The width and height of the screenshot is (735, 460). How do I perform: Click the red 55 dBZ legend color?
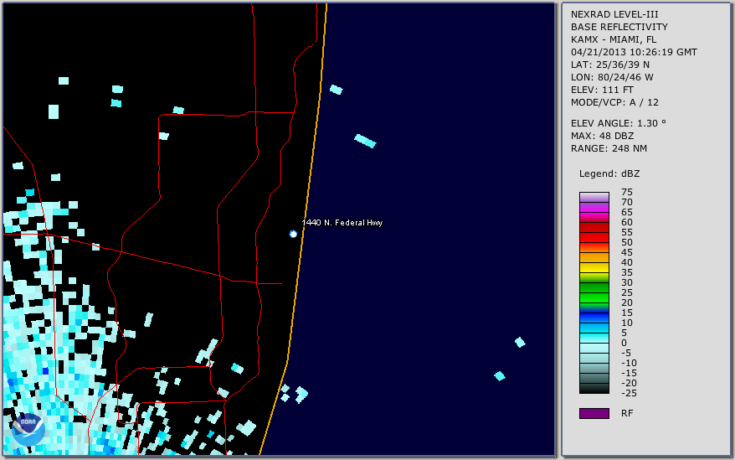click(594, 227)
